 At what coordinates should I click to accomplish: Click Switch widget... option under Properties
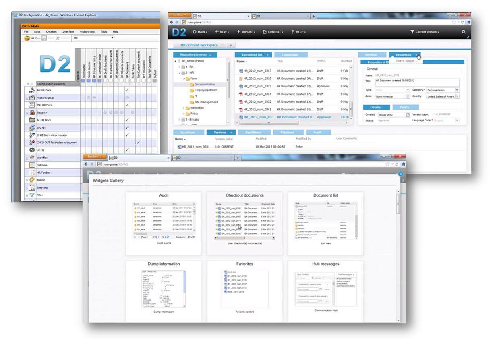pos(406,61)
